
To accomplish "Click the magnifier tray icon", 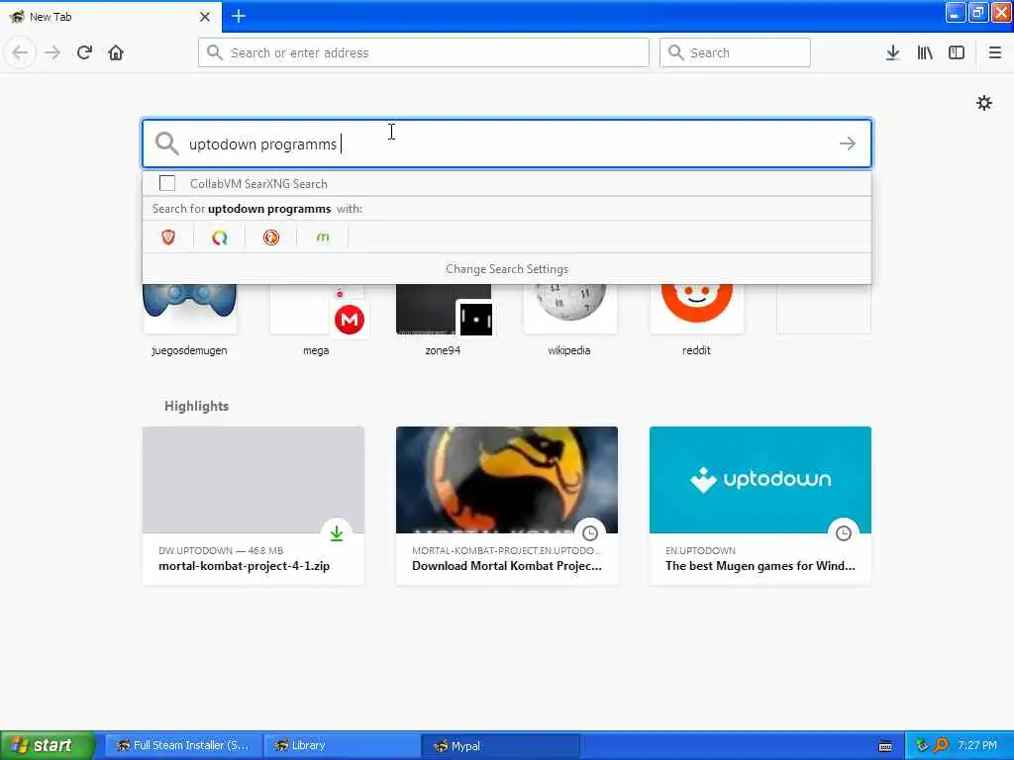I will pyautogui.click(x=941, y=745).
